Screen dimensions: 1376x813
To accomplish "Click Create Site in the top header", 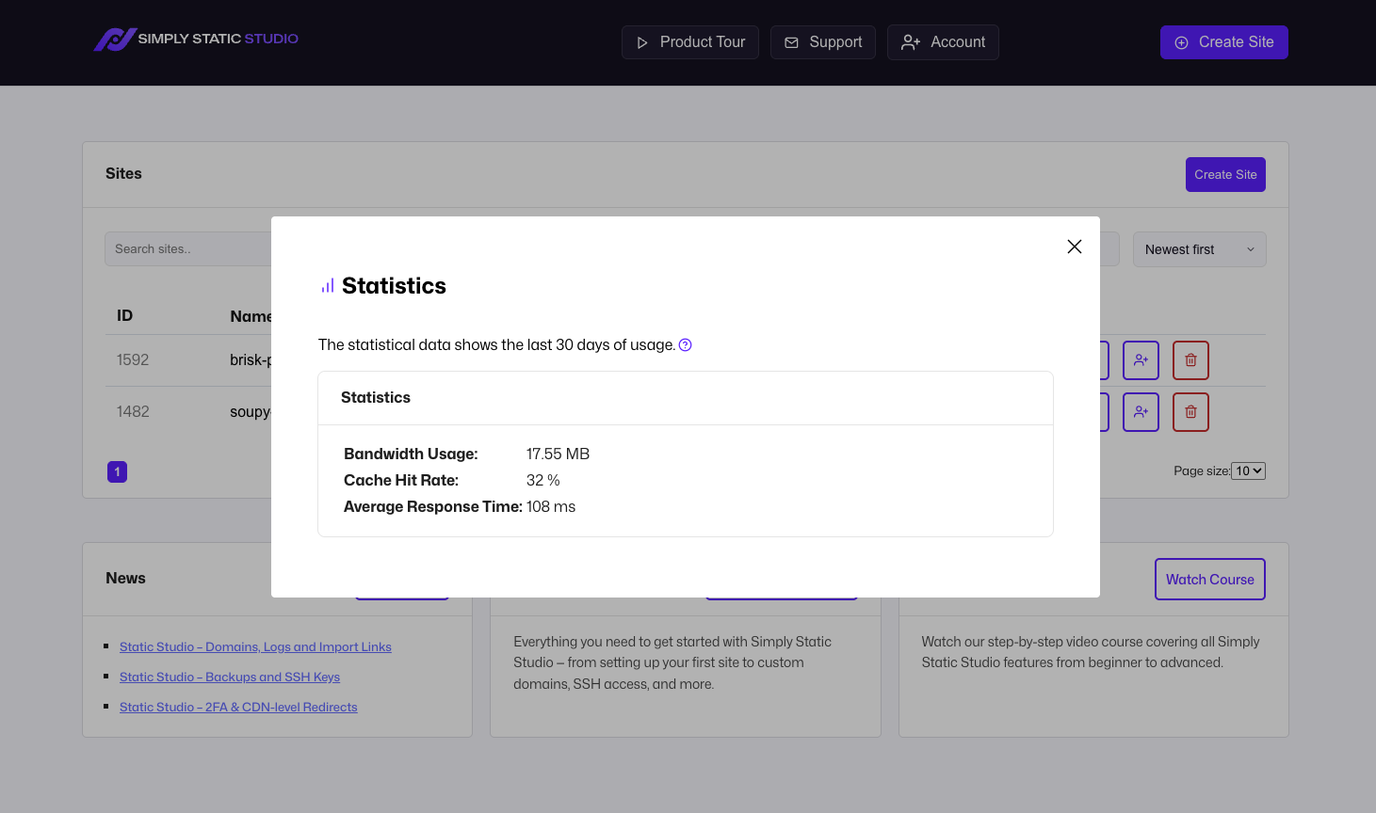I will [x=1224, y=42].
